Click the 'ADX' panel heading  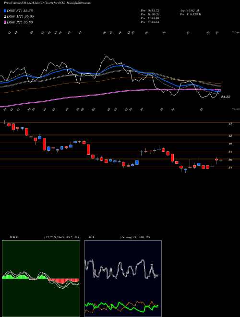pos(91,237)
